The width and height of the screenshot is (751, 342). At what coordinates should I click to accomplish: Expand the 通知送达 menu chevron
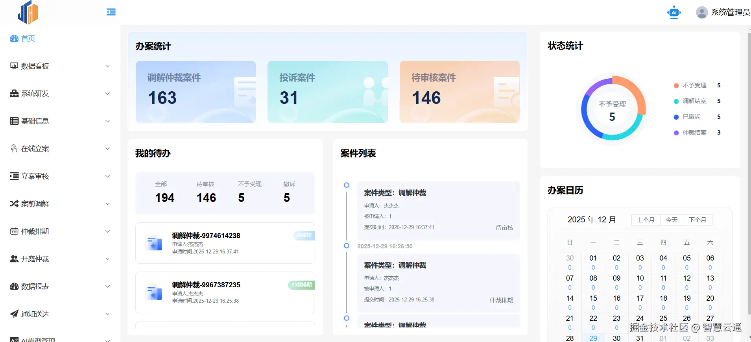(108, 314)
